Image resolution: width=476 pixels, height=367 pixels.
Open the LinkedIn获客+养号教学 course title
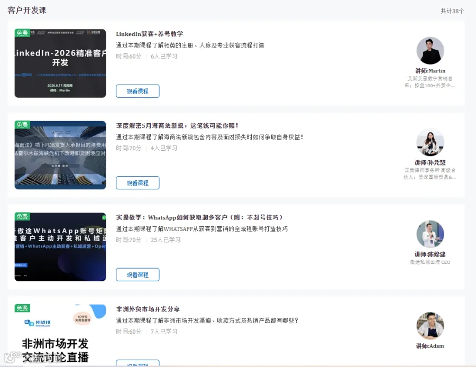[x=149, y=34]
